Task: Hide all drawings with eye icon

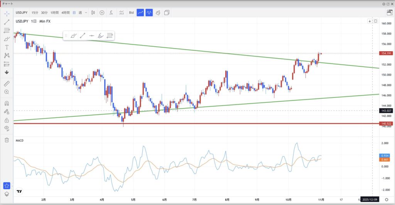Action: (7, 128)
